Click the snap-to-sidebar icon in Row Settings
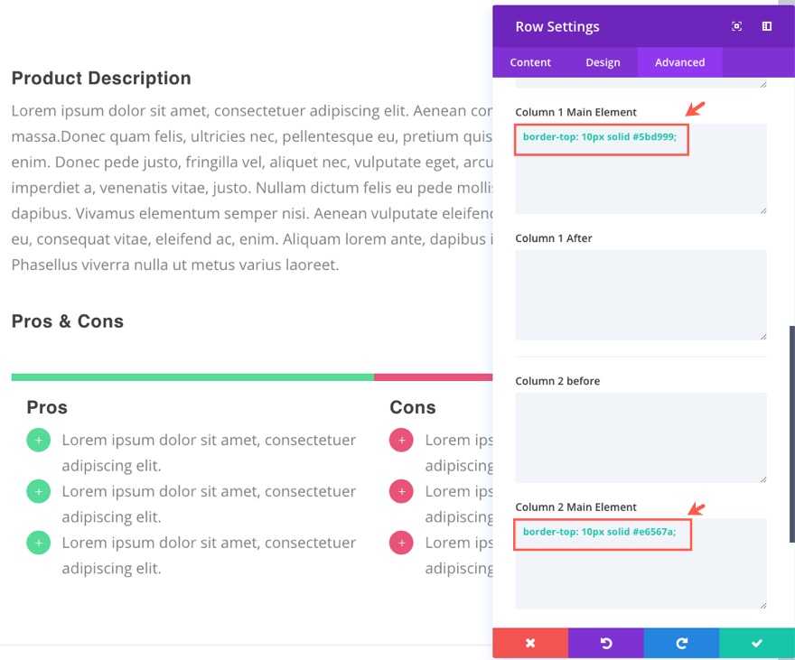Screen dimensions: 795x660 click(767, 27)
